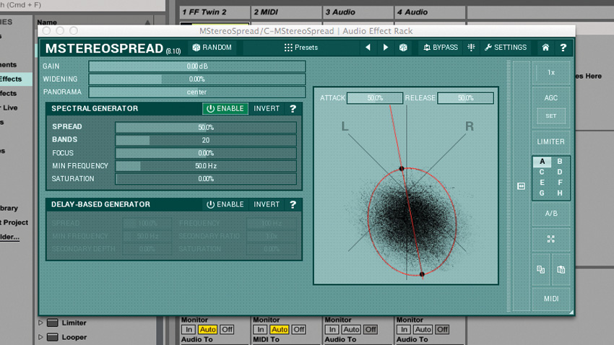Image resolution: width=614 pixels, height=345 pixels.
Task: Select preset slot C
Action: click(542, 172)
